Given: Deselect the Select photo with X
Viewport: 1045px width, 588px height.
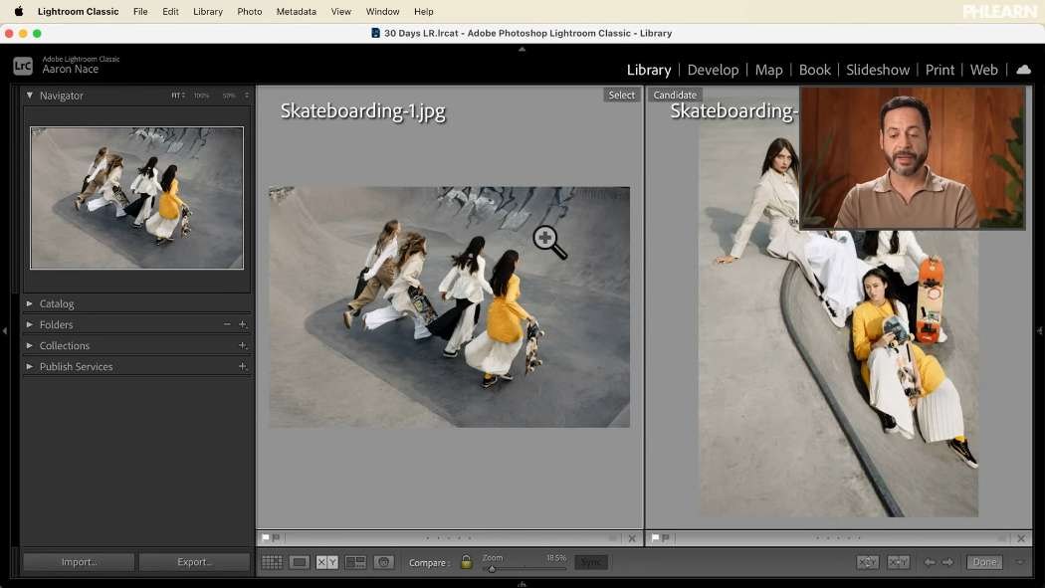Looking at the screenshot, I should [632, 538].
